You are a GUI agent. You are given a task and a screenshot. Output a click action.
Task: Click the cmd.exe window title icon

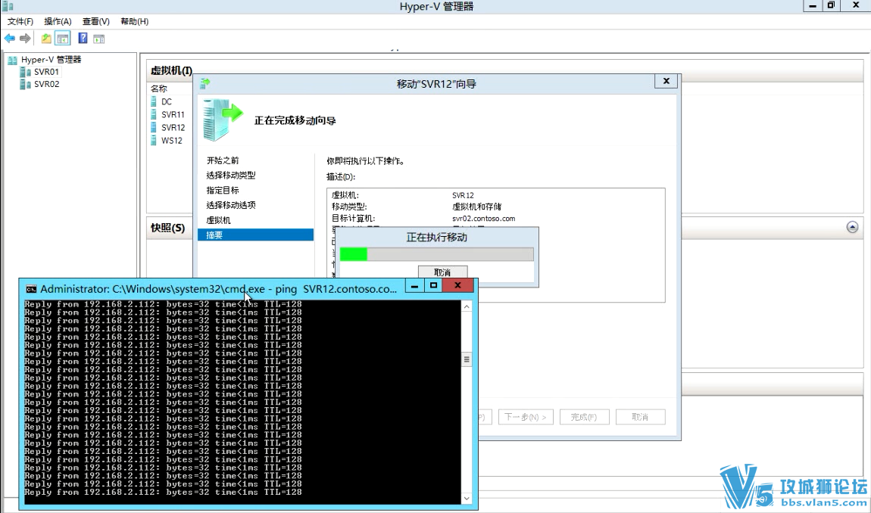point(31,289)
